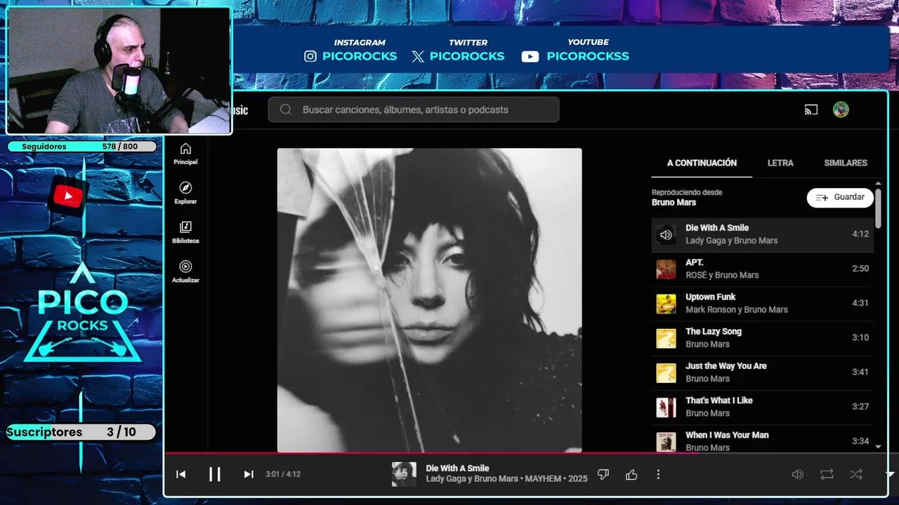This screenshot has height=505, width=899.
Task: Toggle shuffle mode
Action: point(856,475)
